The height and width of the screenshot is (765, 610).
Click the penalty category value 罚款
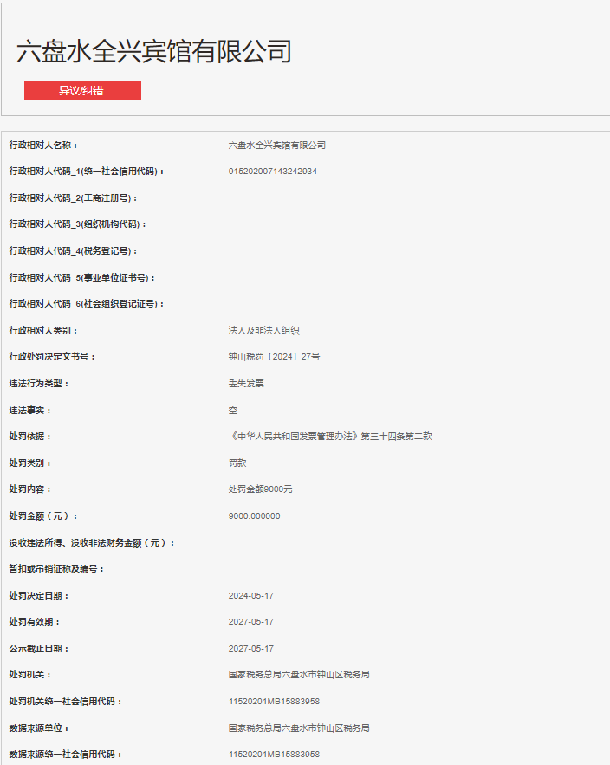pyautogui.click(x=237, y=463)
